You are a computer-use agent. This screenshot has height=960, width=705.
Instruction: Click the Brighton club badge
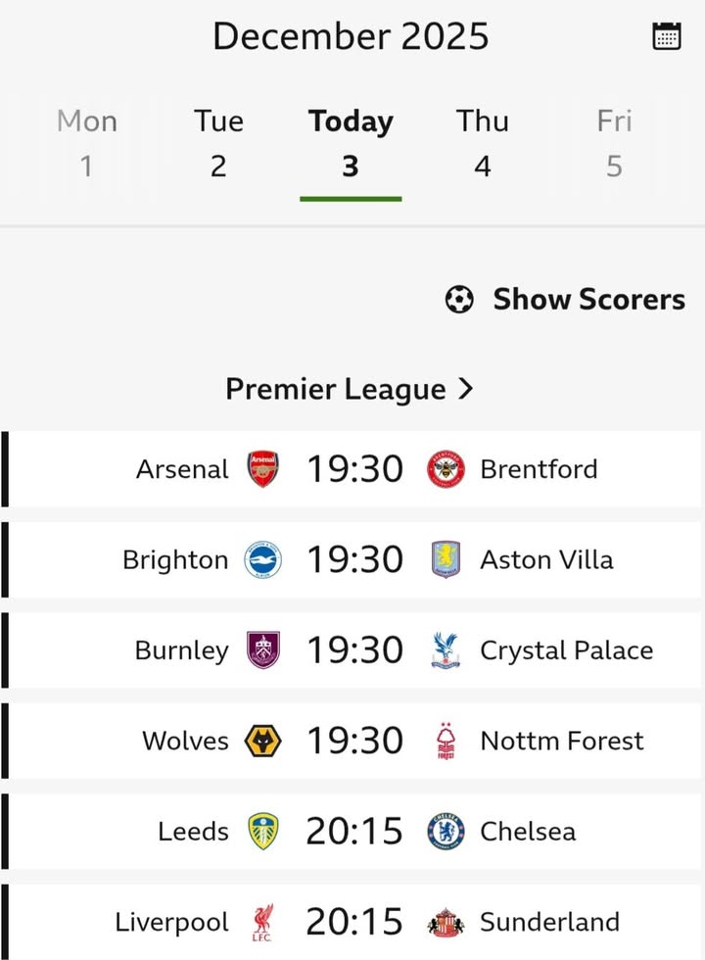pyautogui.click(x=262, y=559)
